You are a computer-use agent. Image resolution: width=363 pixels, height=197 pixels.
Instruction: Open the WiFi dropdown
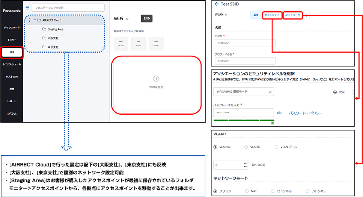point(121,18)
